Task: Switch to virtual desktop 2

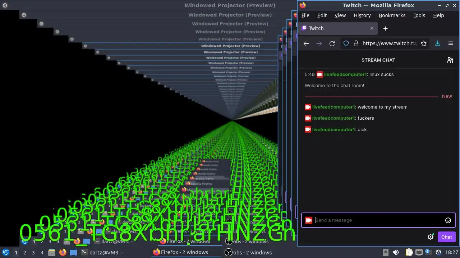Action: pos(24,253)
